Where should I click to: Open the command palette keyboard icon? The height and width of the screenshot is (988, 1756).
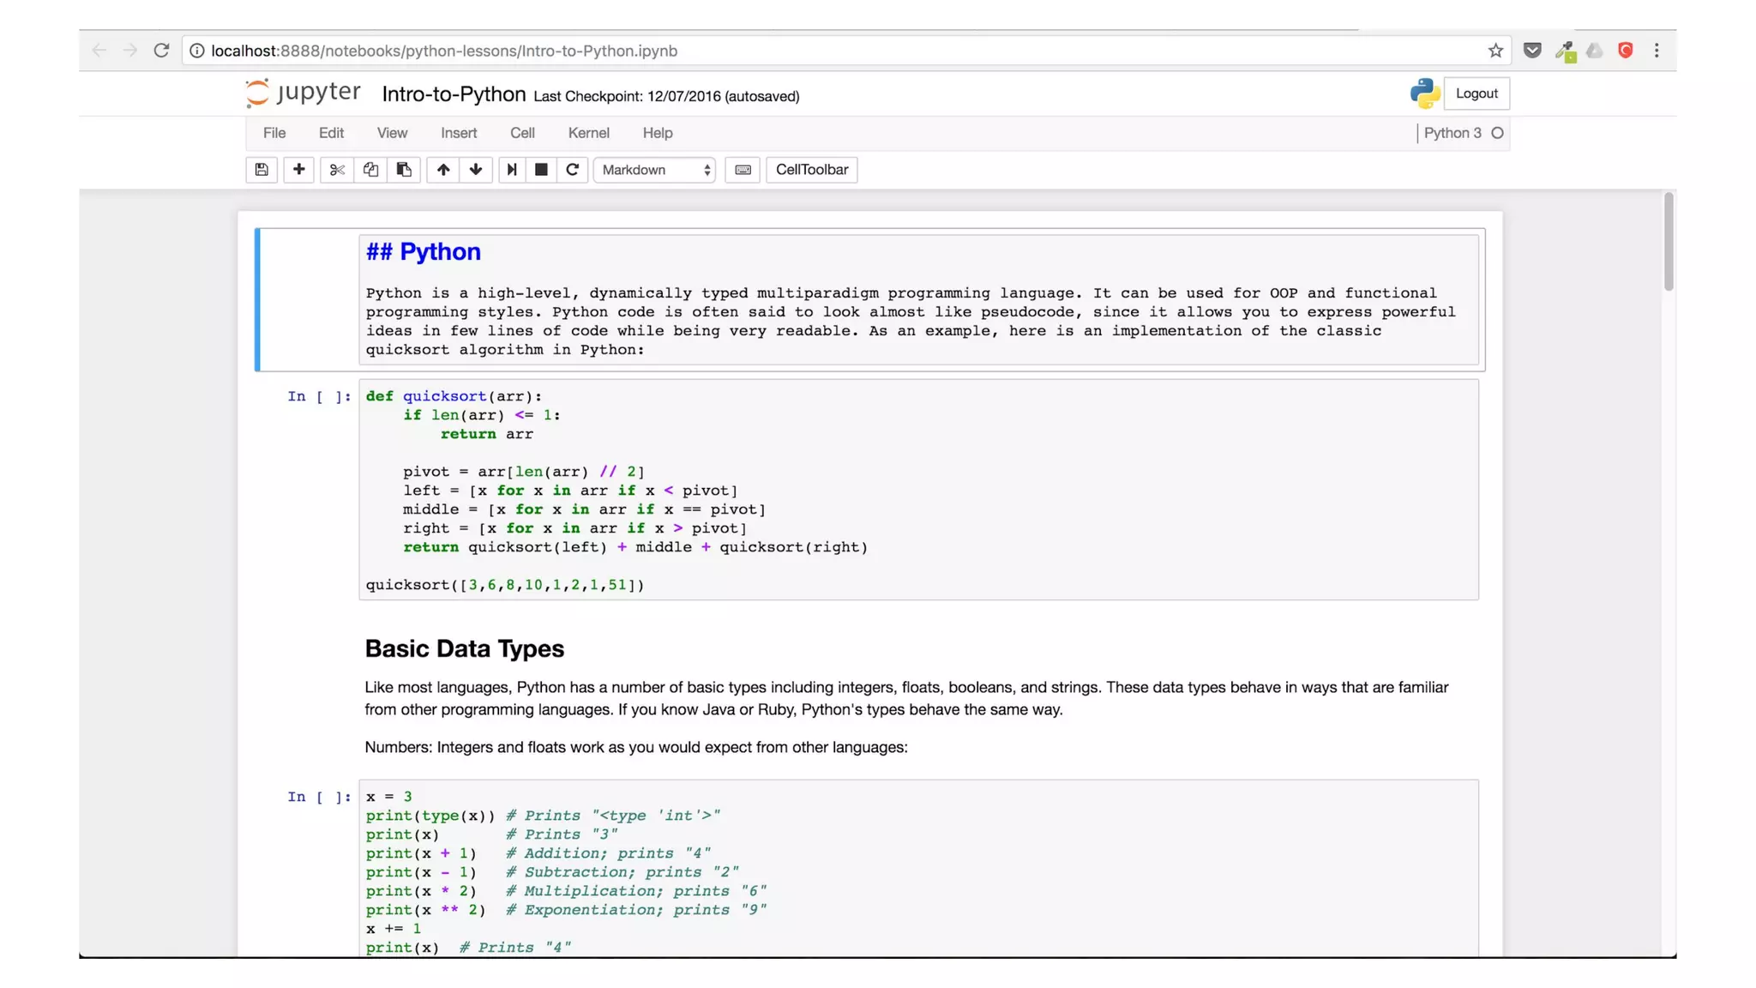pyautogui.click(x=743, y=170)
